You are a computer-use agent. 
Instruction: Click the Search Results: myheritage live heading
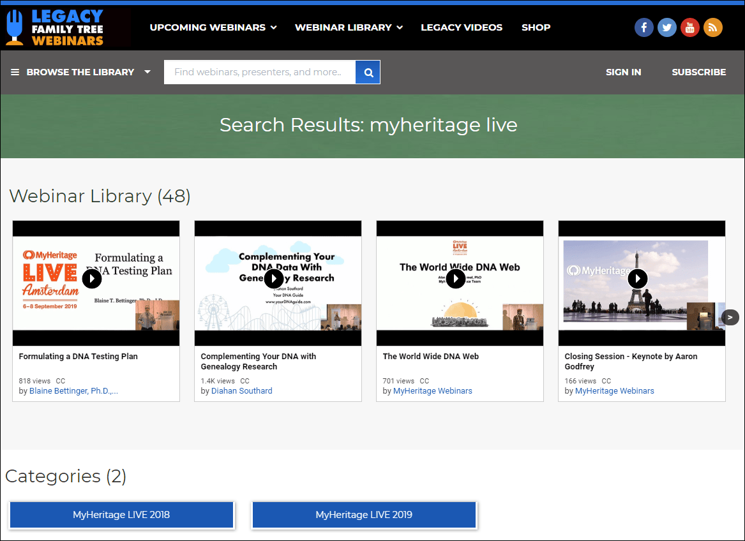(x=369, y=125)
